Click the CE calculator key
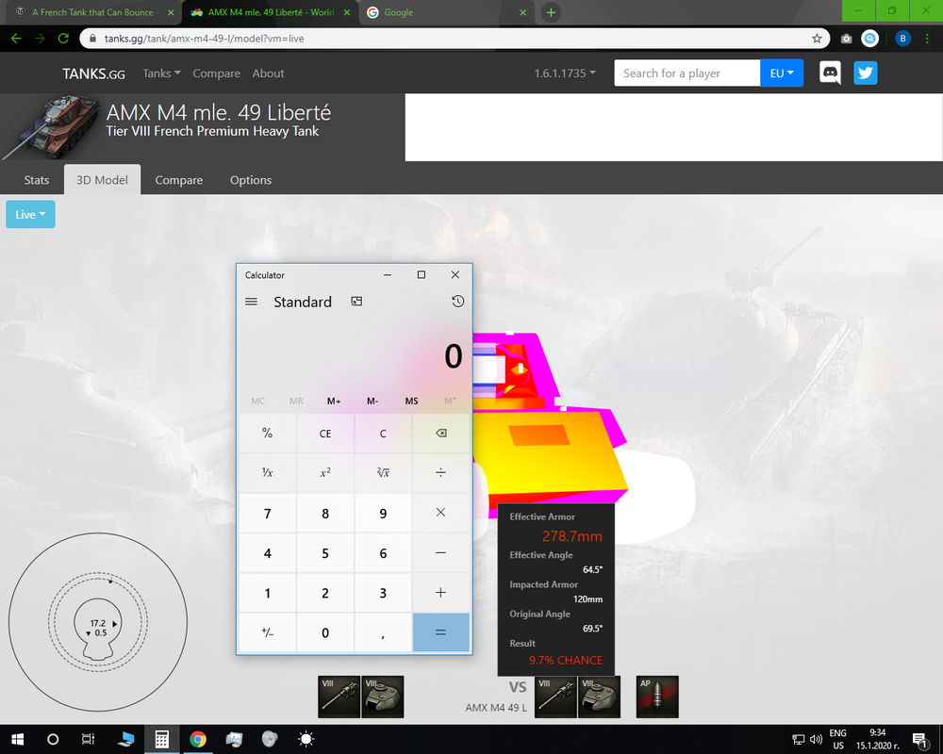This screenshot has width=943, height=754. (325, 433)
